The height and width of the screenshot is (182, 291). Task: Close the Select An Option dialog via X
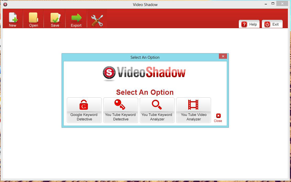pos(223,56)
